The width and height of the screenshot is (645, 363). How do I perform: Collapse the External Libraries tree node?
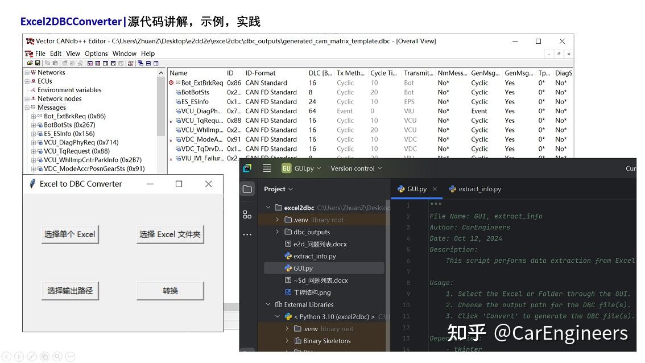click(268, 304)
